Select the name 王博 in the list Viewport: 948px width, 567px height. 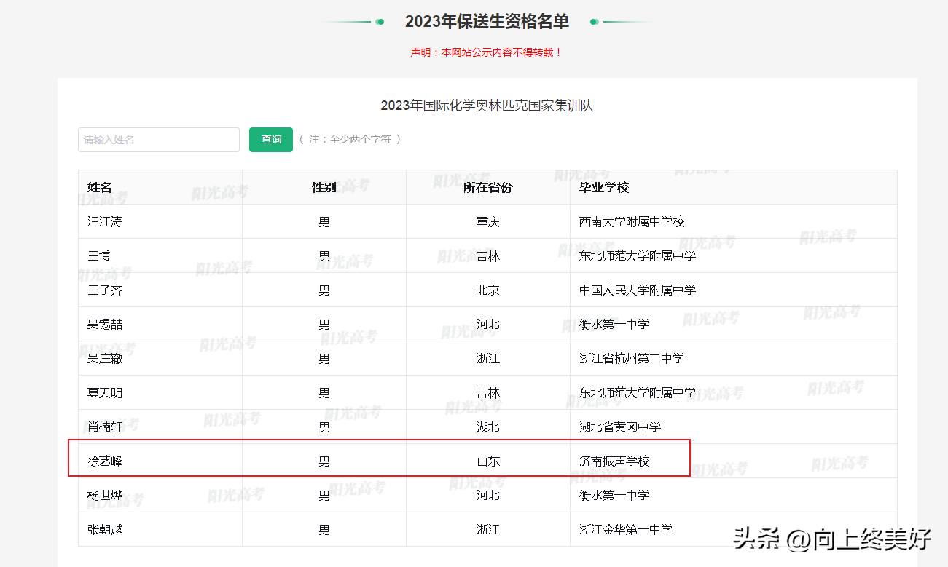coord(99,256)
